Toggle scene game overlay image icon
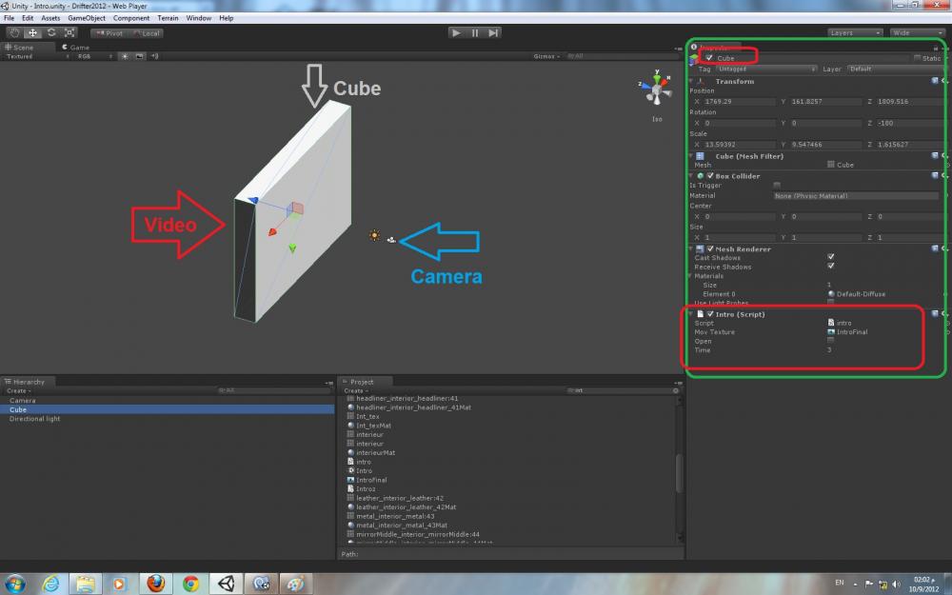Screen dimensions: 952x595 click(x=140, y=56)
